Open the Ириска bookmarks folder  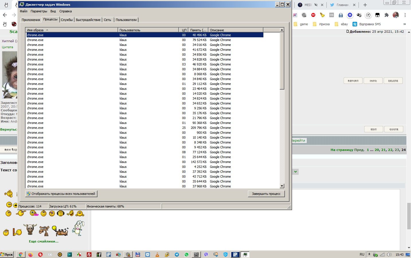click(x=321, y=24)
